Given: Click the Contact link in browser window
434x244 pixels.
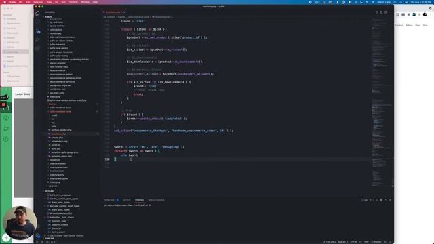Looking at the screenshot, I should [x=399, y=26].
